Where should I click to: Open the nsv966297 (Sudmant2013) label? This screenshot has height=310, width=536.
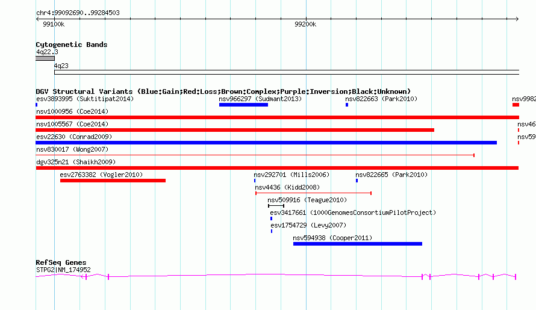[x=260, y=99]
